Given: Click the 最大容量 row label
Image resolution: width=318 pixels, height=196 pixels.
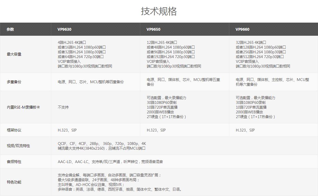Looking at the screenshot, I should (14, 54).
